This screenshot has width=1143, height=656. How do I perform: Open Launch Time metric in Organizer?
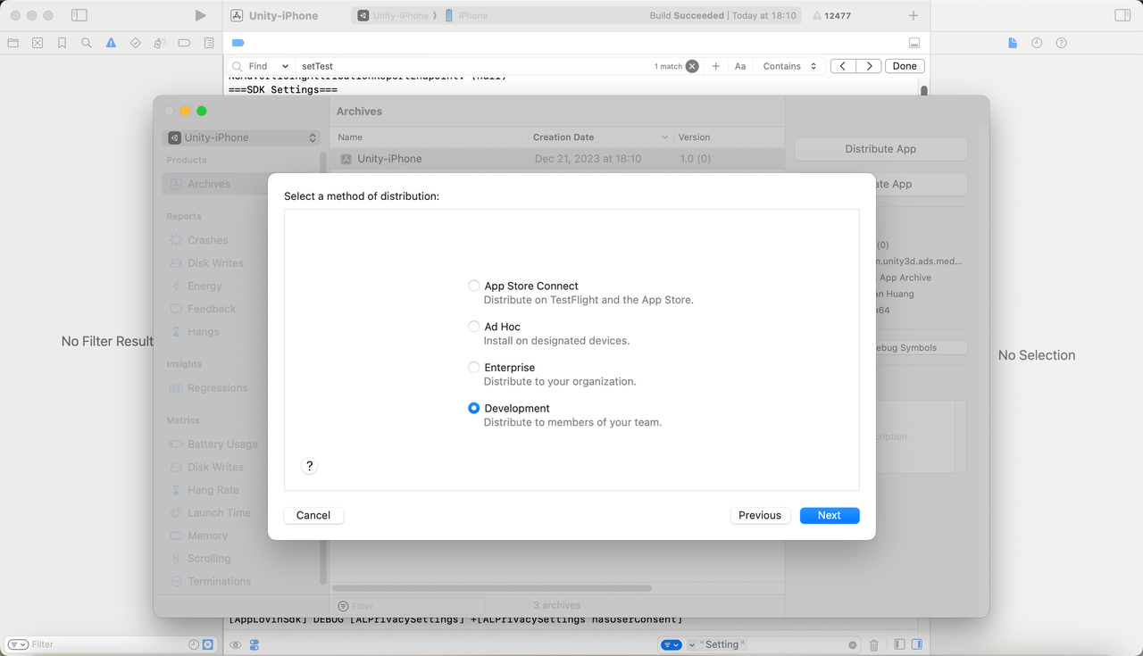(x=219, y=512)
